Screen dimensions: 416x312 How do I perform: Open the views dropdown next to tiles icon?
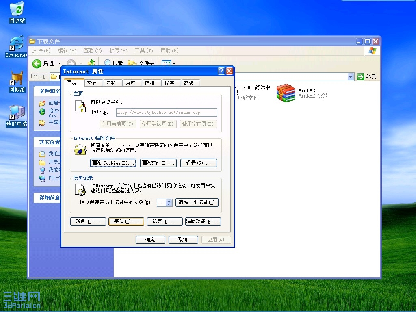[x=174, y=63]
